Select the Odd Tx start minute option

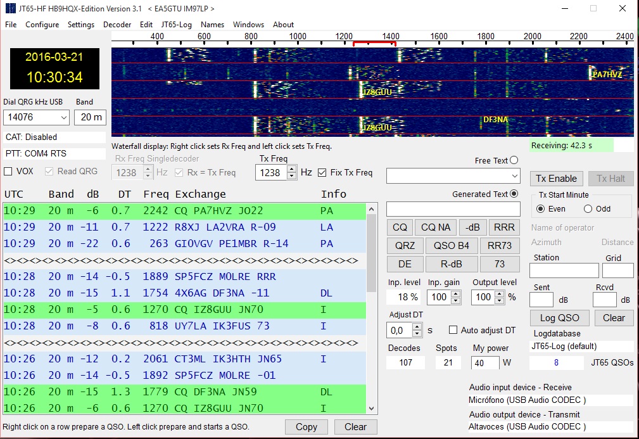[588, 209]
